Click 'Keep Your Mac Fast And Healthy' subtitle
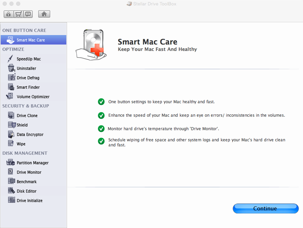The image size is (303, 228). pyautogui.click(x=157, y=49)
